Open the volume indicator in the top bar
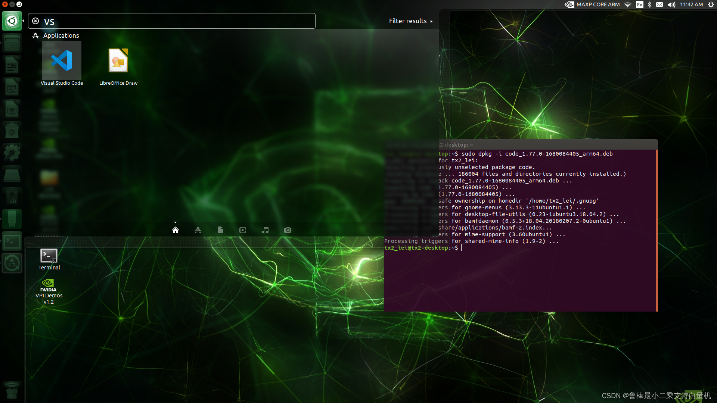Viewport: 717px width, 403px height. [671, 4]
